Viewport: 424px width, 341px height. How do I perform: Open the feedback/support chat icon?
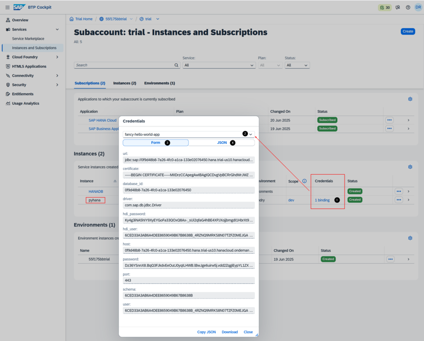pyautogui.click(x=398, y=7)
